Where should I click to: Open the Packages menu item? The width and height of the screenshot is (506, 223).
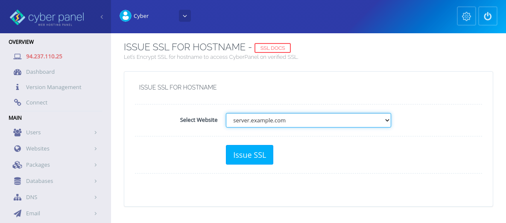tap(38, 165)
